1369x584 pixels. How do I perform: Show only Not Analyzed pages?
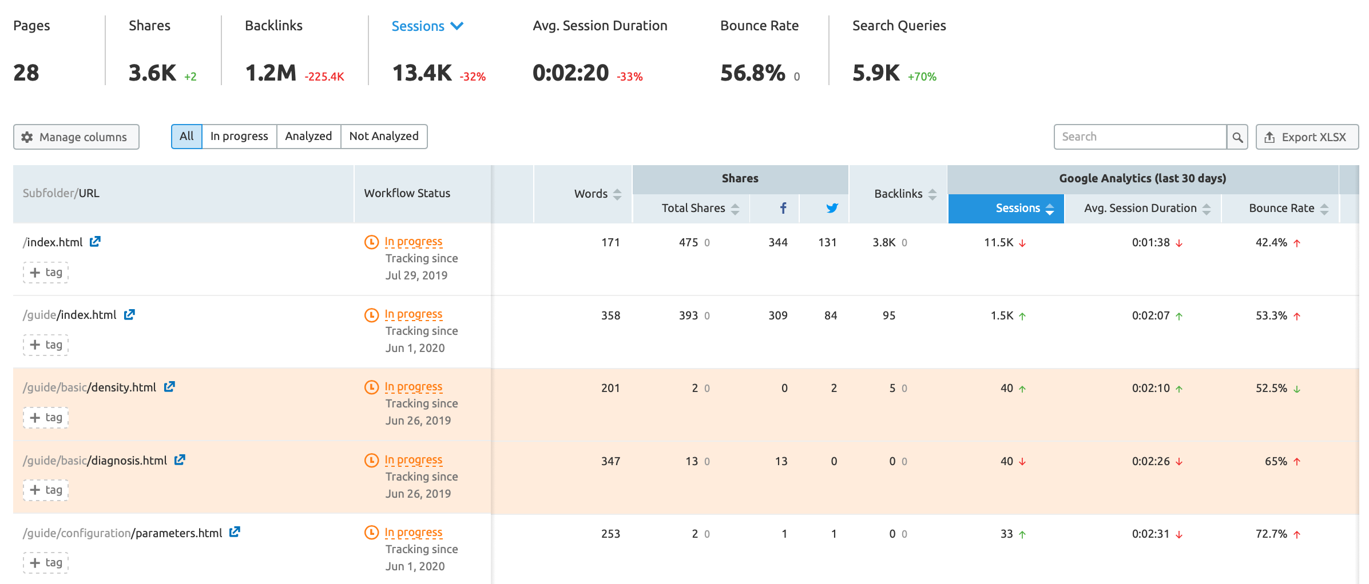coord(384,137)
